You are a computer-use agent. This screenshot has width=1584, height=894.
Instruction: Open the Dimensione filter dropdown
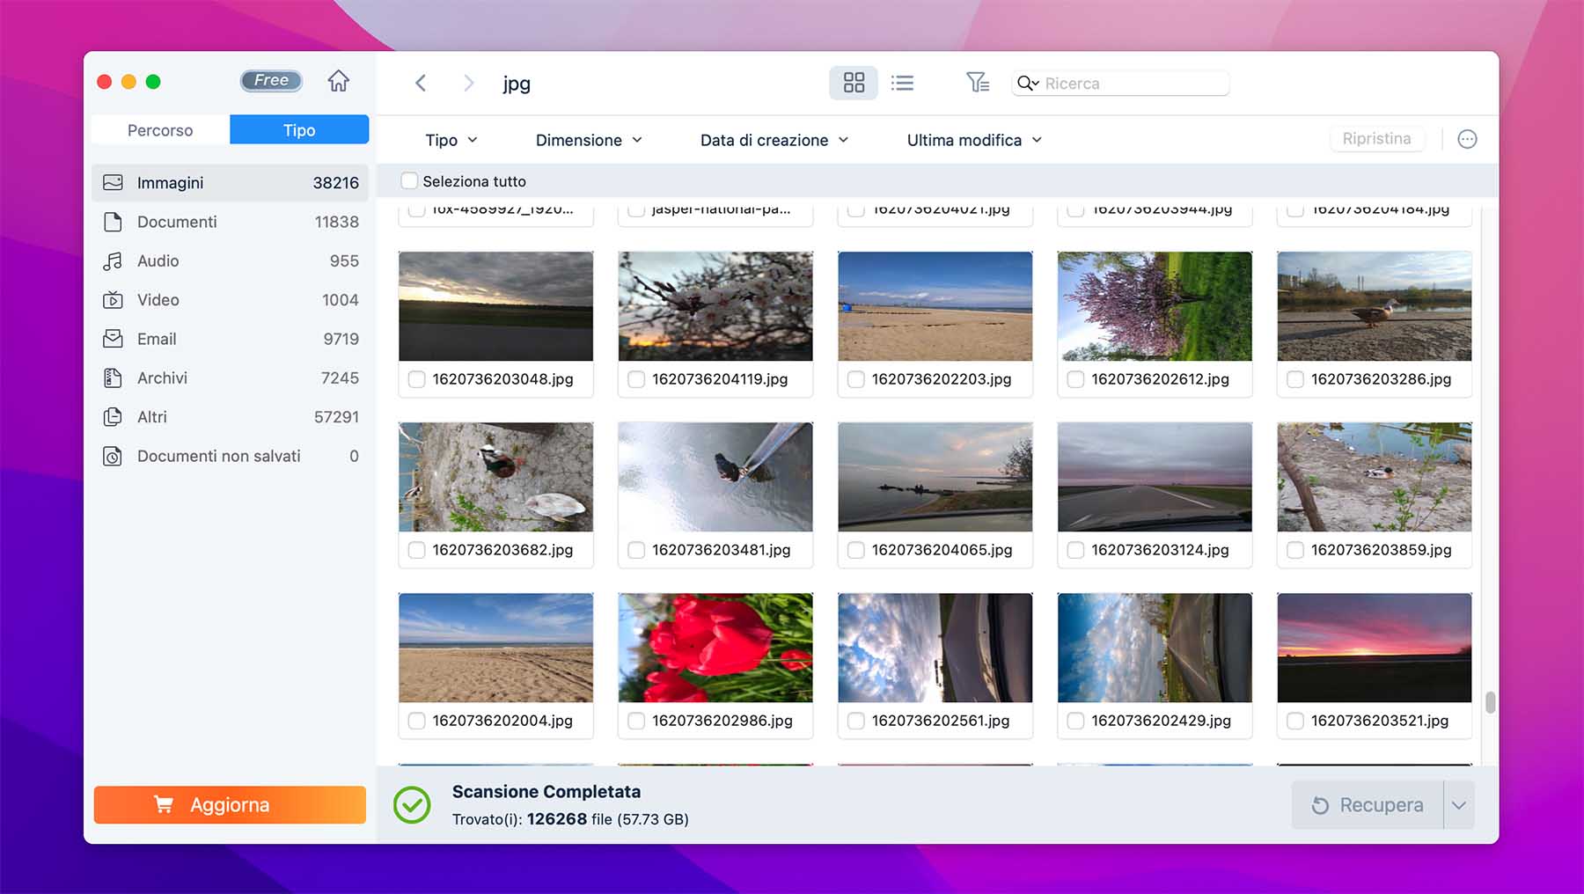(589, 140)
